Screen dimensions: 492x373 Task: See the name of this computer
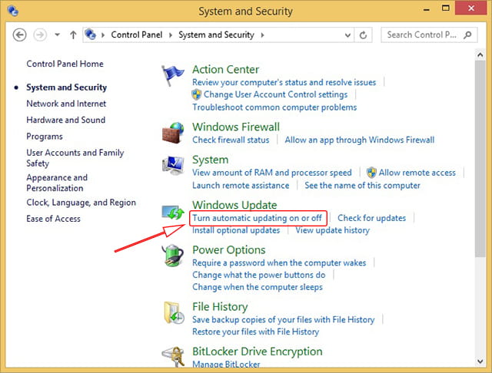coord(362,186)
